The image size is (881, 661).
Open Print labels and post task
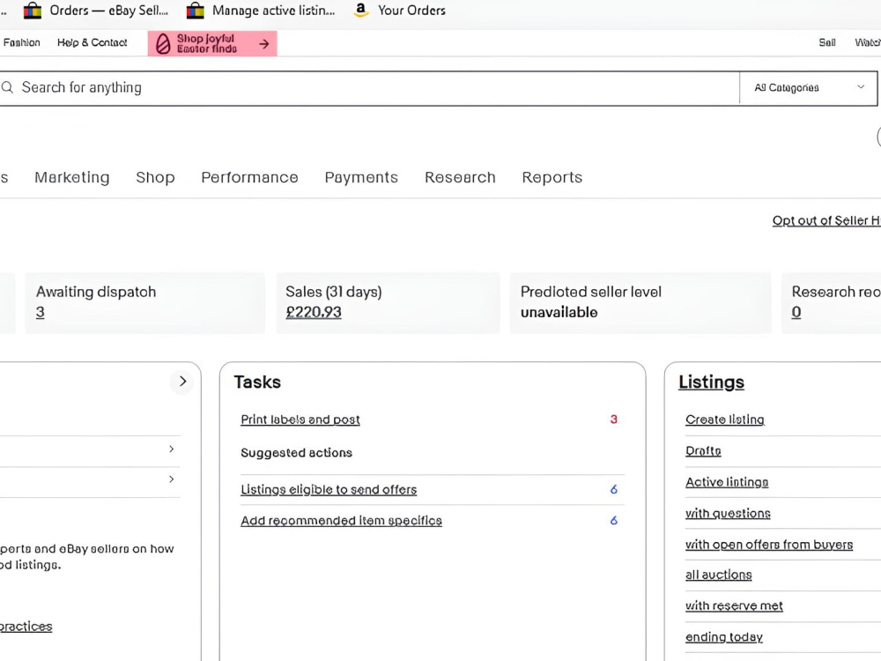300,420
